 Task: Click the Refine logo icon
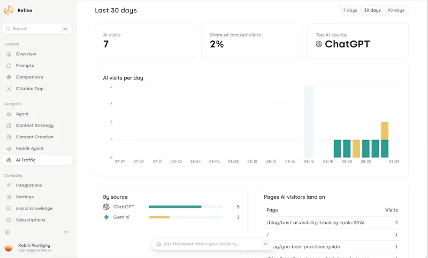tap(9, 10)
